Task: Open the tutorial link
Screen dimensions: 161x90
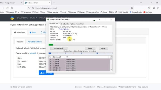Action: [33, 53]
